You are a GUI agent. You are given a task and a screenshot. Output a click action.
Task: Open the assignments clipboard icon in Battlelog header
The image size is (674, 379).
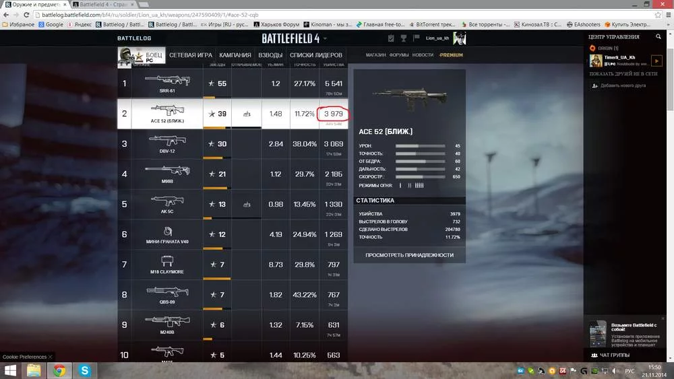391,38
